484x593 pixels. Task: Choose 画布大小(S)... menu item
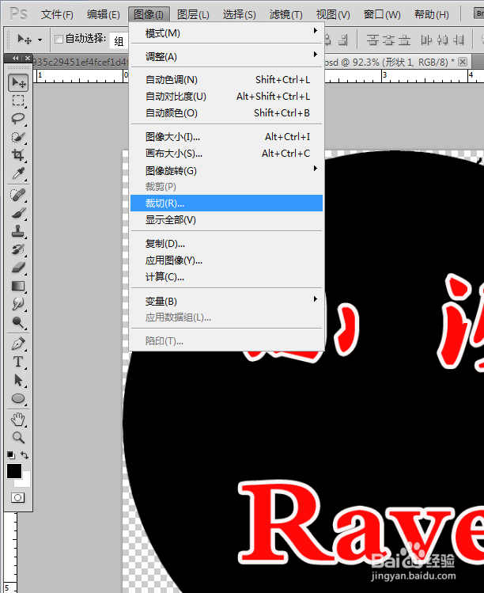tap(226, 153)
